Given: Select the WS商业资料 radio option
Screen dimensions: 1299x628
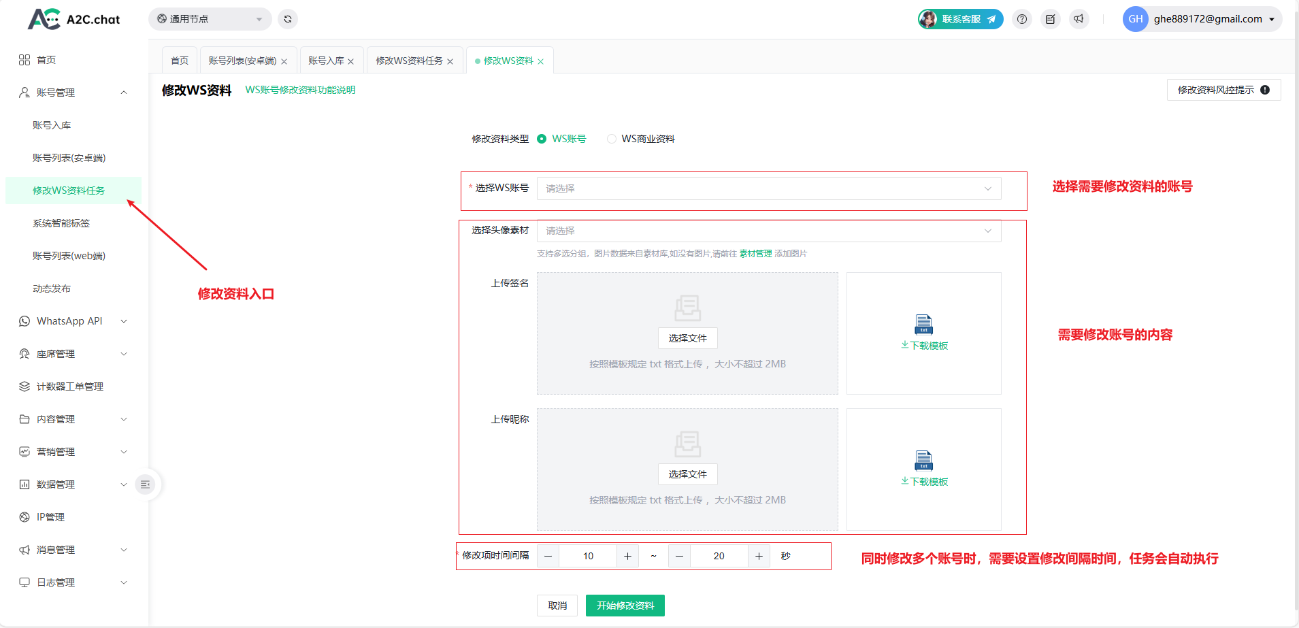Looking at the screenshot, I should (612, 139).
